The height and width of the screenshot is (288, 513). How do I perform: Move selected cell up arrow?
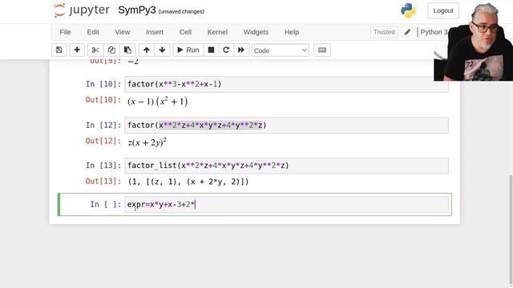coord(147,50)
